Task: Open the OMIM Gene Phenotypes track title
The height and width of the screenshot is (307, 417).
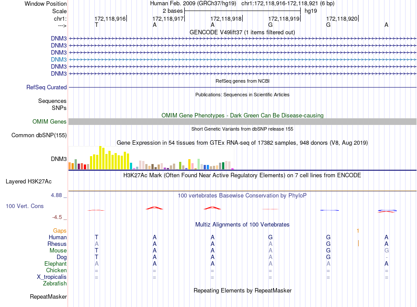Action: coord(243,115)
